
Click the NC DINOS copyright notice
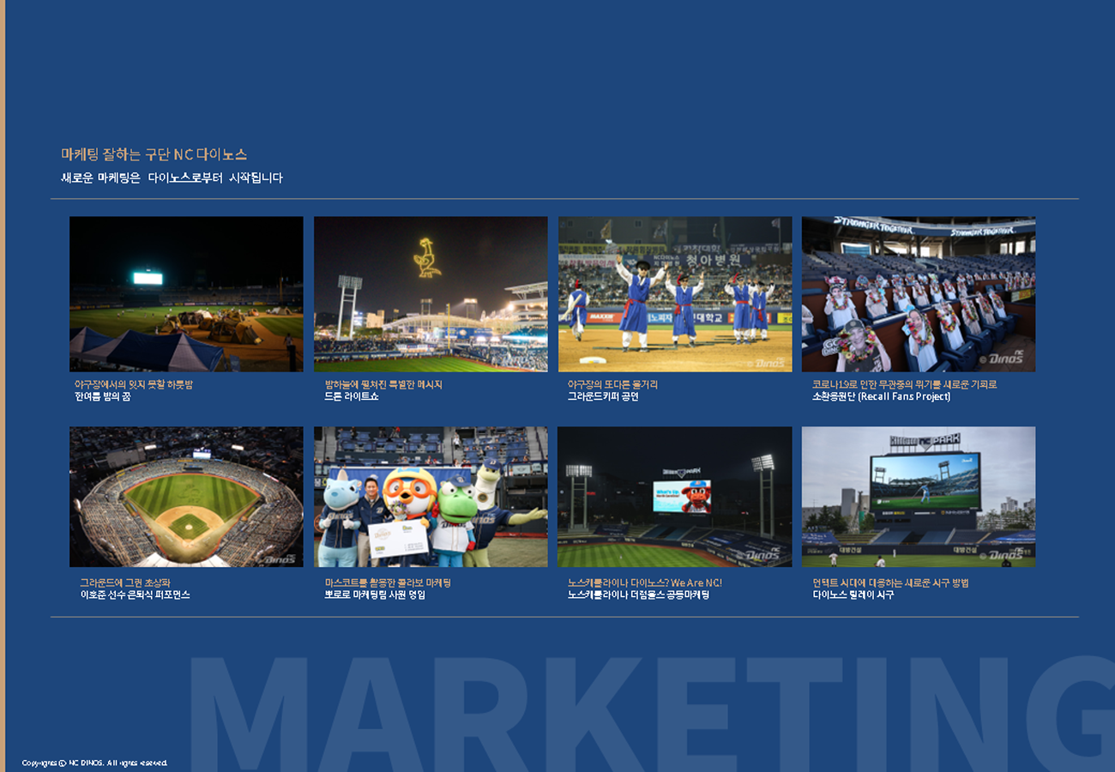coord(95,763)
